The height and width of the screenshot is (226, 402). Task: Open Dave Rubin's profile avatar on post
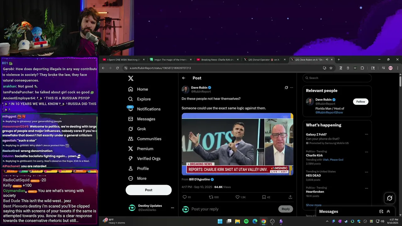(185, 89)
